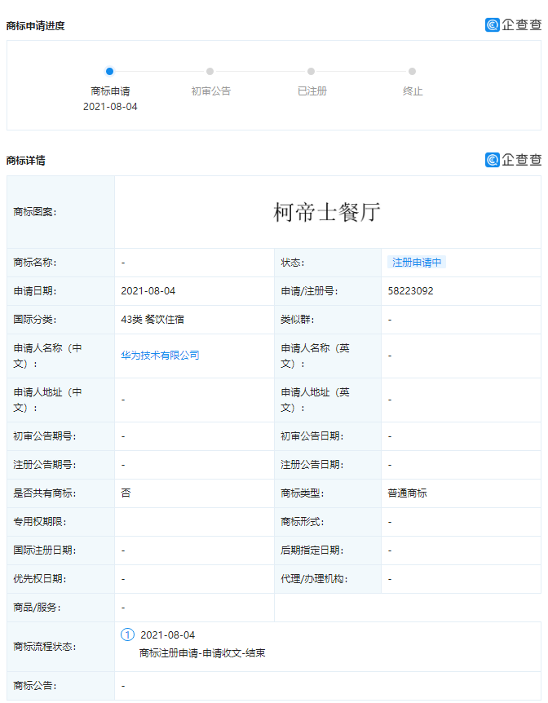
Task: Click the circled number 1 flow icon
Action: [x=127, y=634]
